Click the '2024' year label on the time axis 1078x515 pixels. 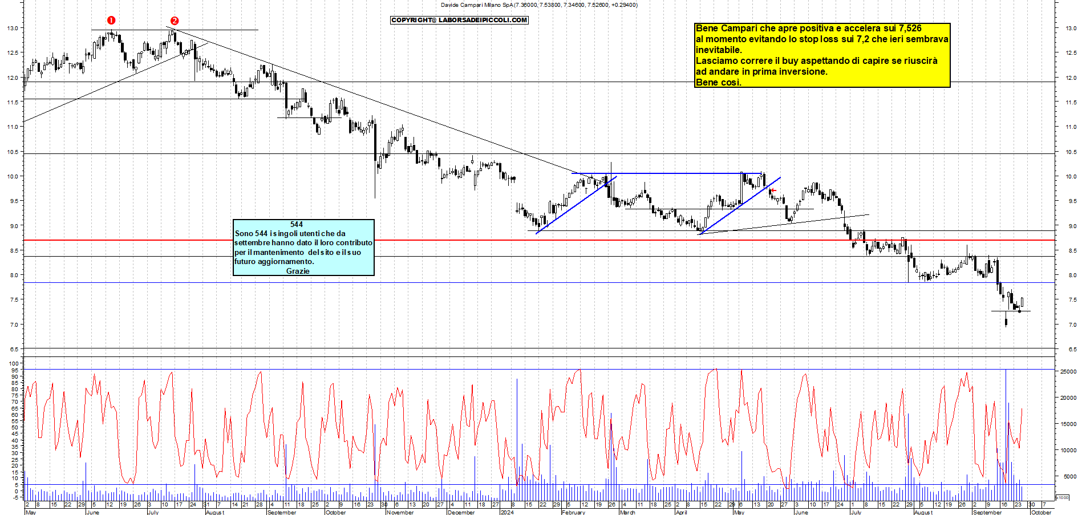tap(506, 512)
